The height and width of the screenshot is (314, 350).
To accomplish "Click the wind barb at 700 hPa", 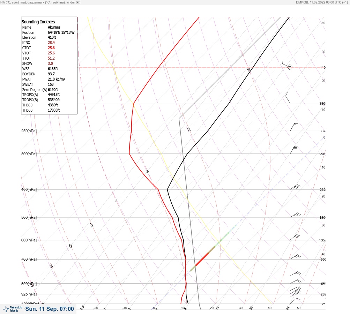I will 295,257.
